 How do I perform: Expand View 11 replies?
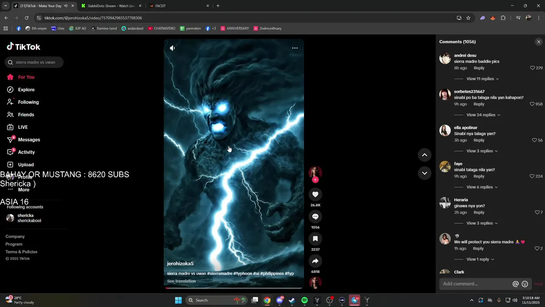click(482, 79)
